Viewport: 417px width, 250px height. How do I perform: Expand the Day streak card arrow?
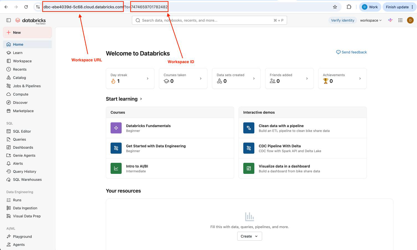148,79
